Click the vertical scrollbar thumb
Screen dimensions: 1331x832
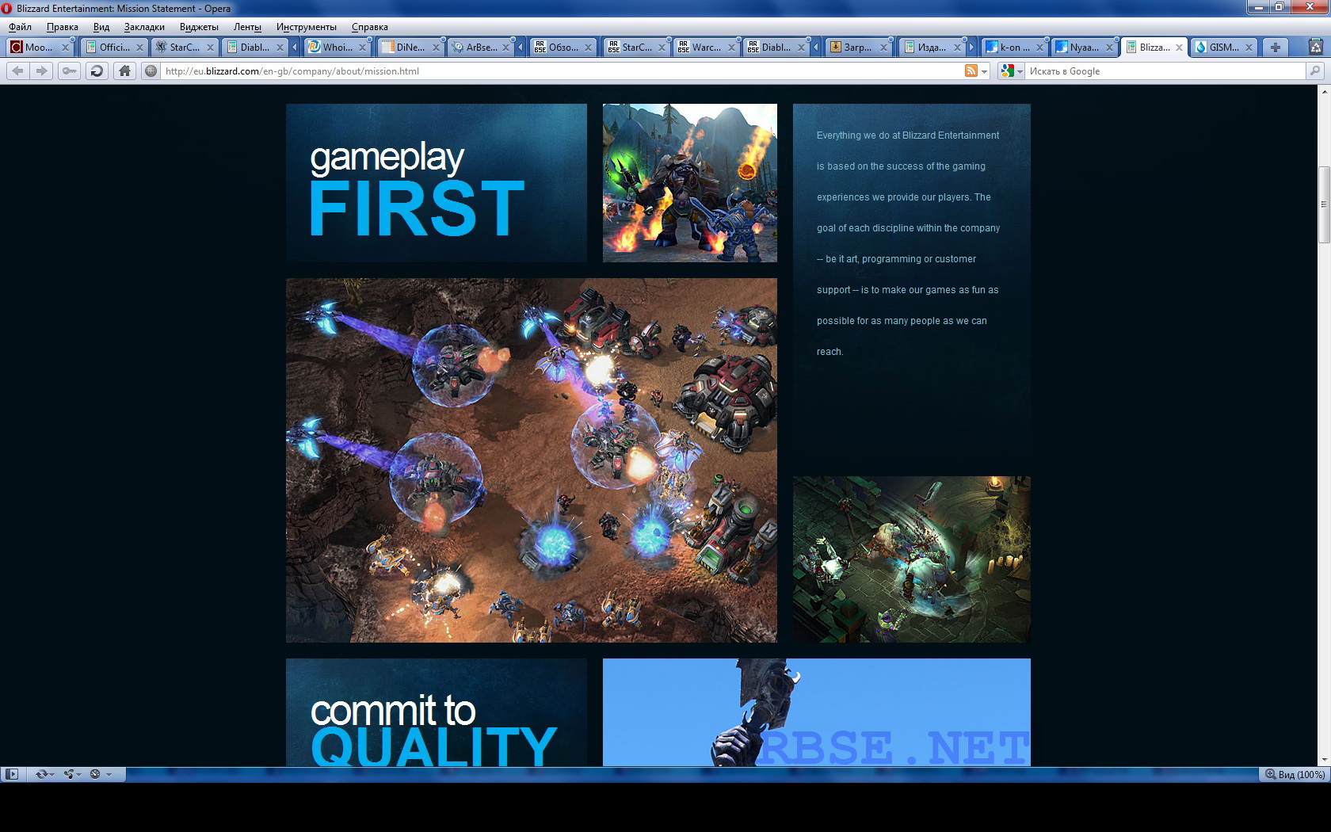[x=1323, y=204]
